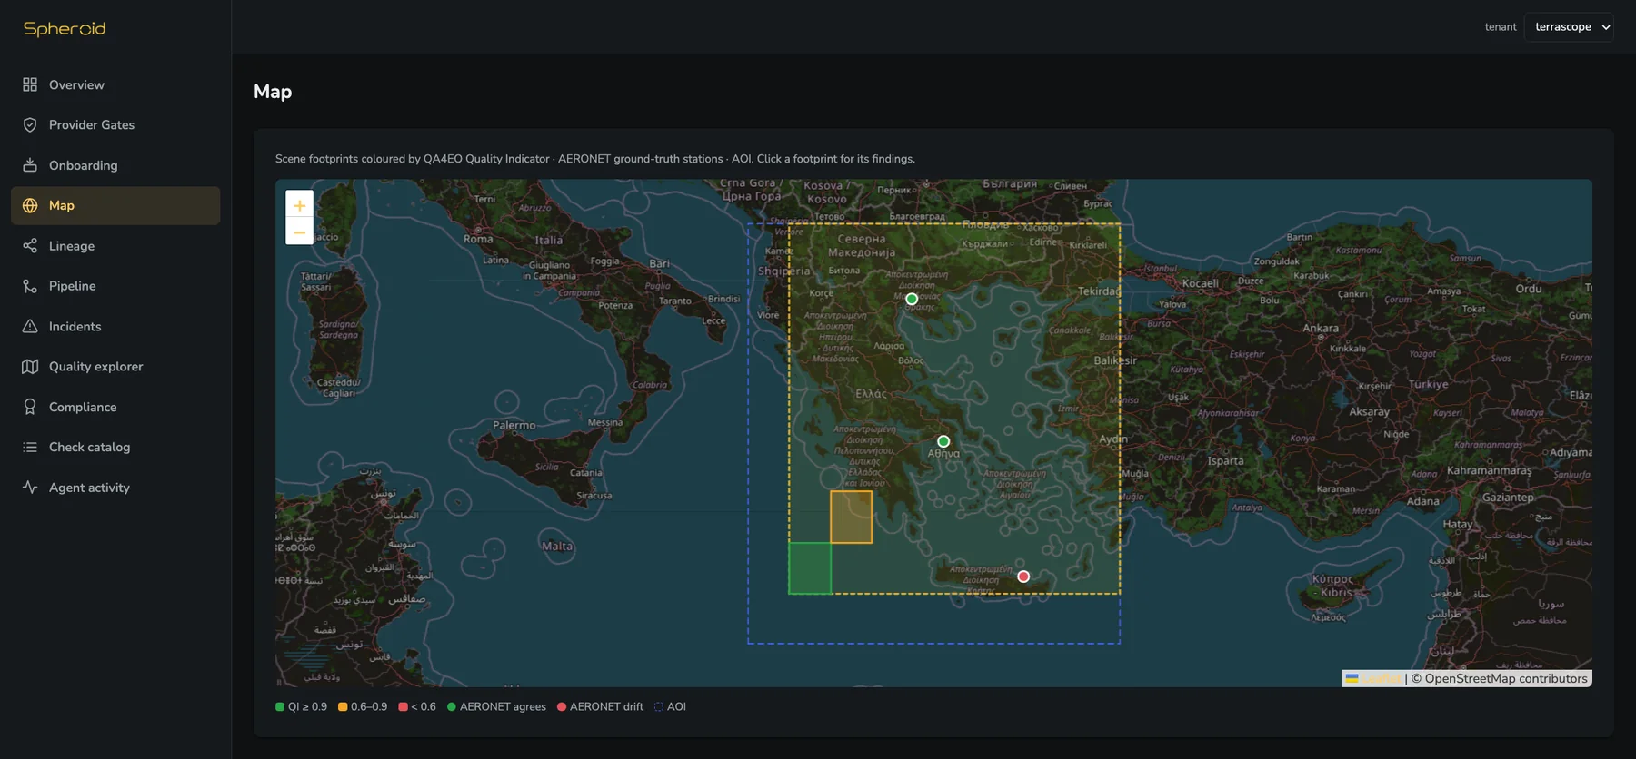
Task: Click the Quality explorer map icon
Action: (x=30, y=366)
